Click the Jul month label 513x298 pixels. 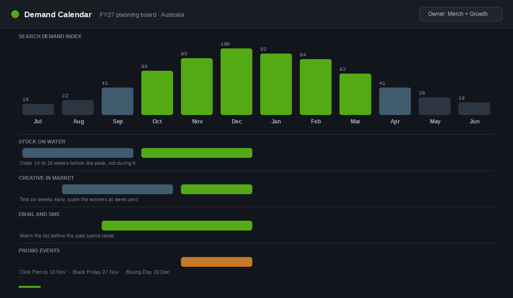pos(38,121)
